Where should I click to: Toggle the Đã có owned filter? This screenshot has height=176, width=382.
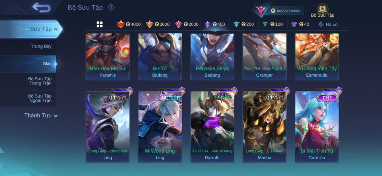(x=328, y=24)
